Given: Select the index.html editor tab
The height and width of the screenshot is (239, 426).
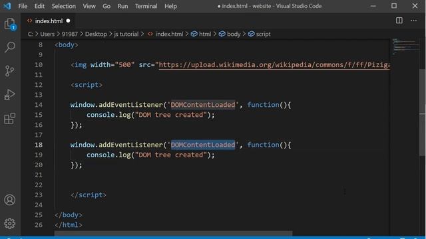Looking at the screenshot, I should (x=49, y=21).
